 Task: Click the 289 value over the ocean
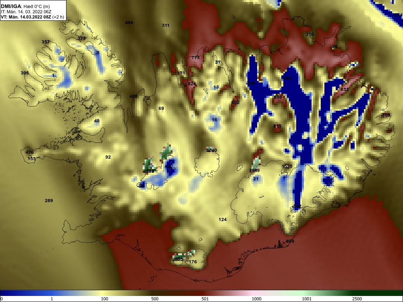click(49, 201)
